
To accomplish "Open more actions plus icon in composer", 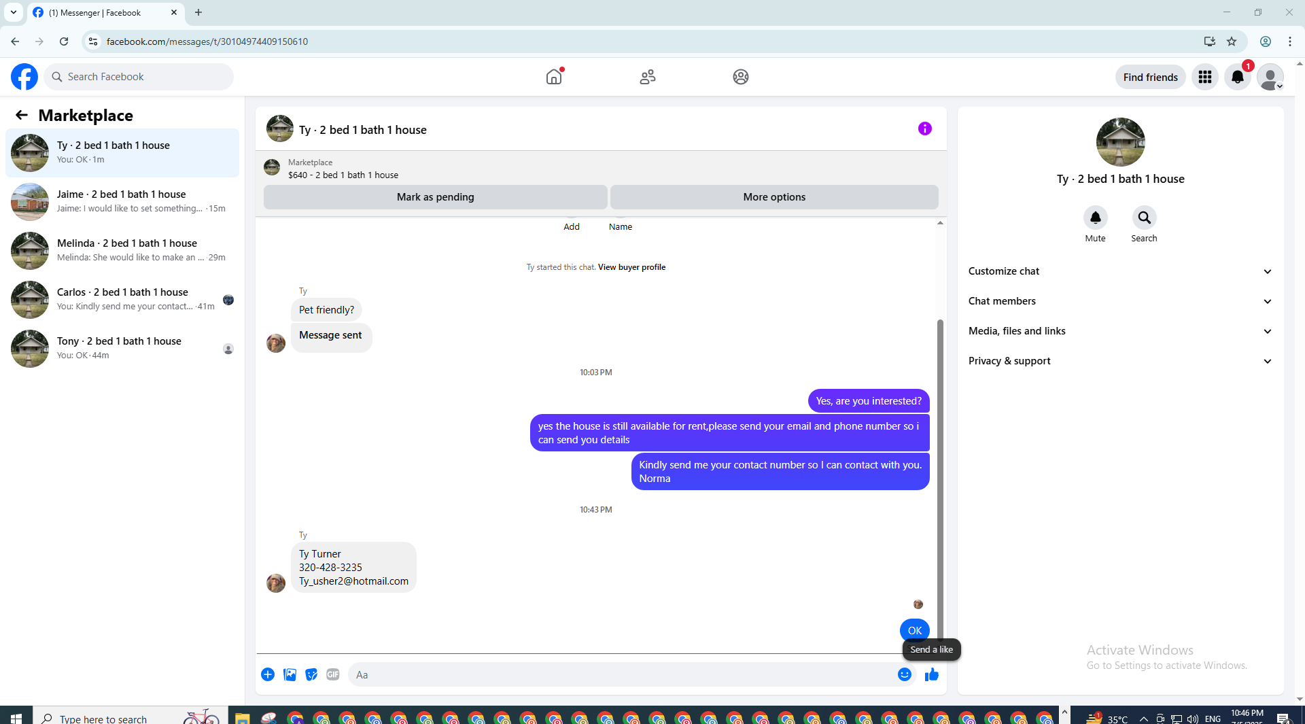I will click(268, 674).
